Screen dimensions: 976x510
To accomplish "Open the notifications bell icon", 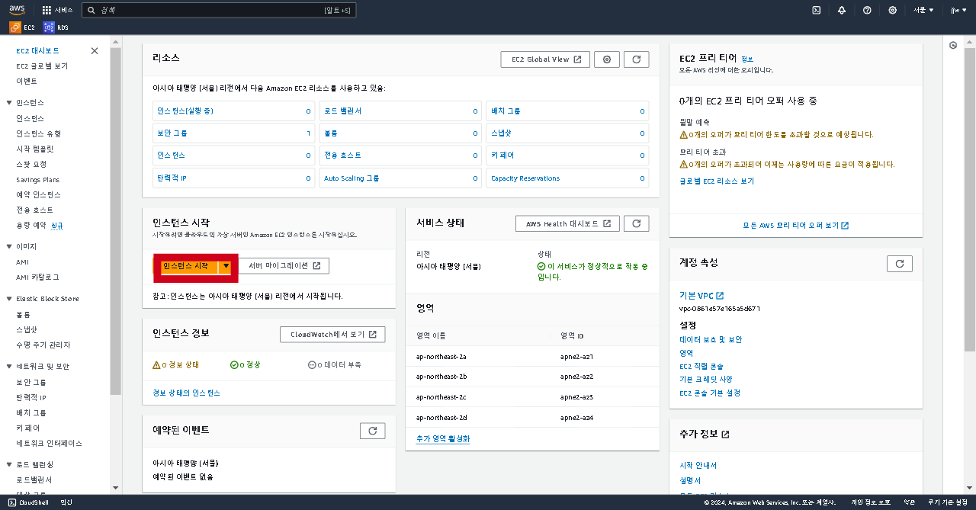I will click(842, 10).
